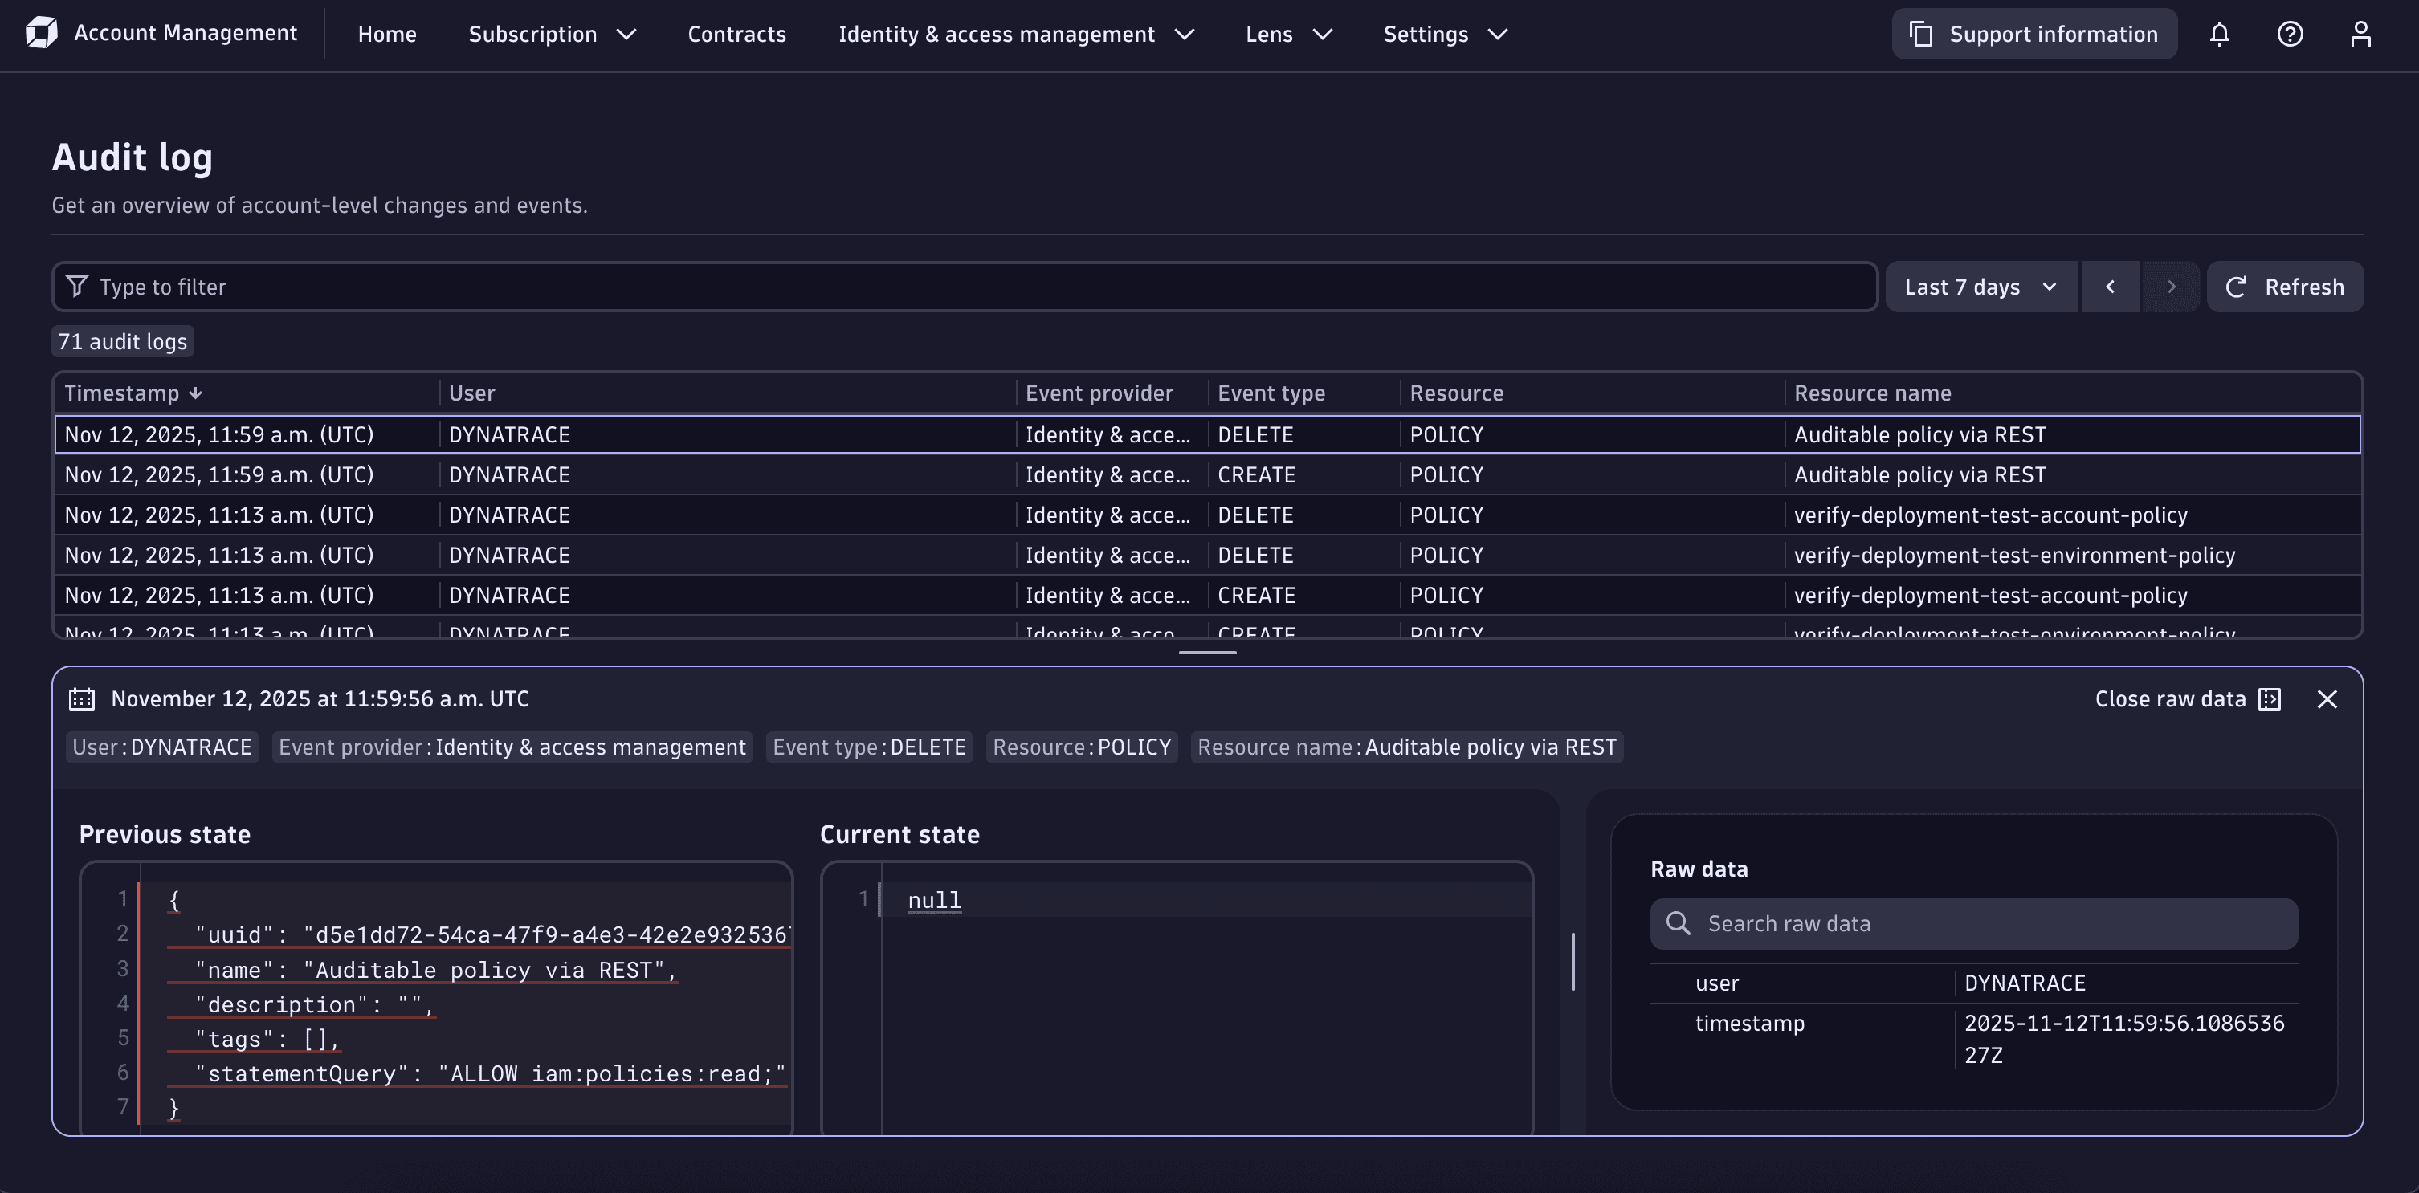Open the Home menu item

387,34
